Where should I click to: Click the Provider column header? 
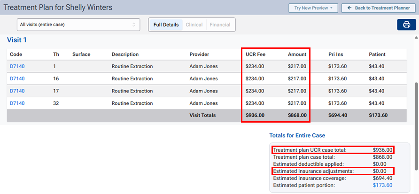click(x=199, y=54)
